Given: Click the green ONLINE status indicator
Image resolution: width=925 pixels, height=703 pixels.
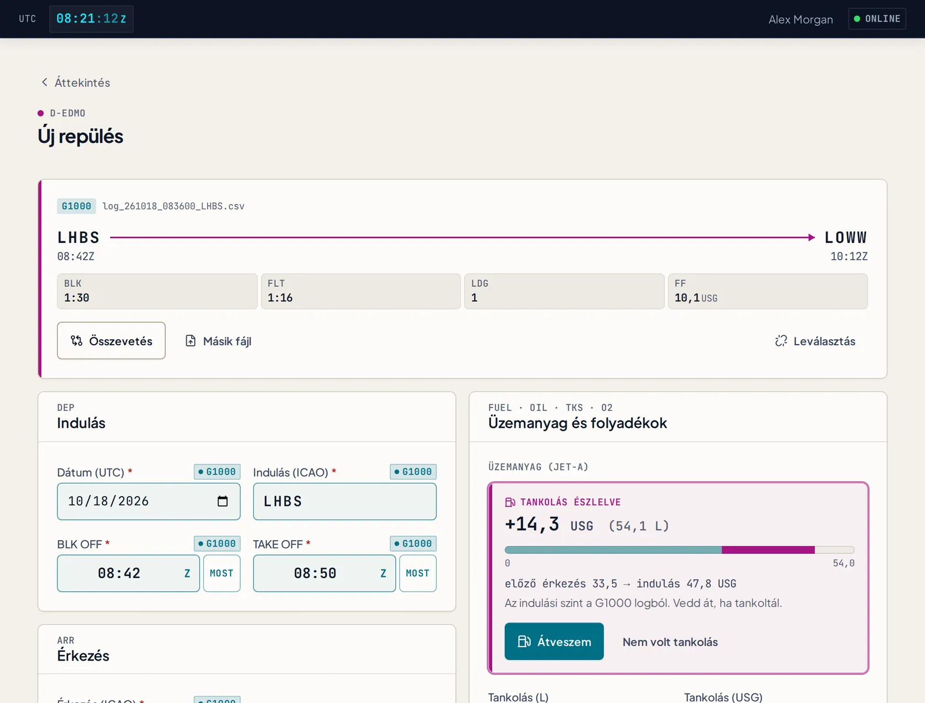Looking at the screenshot, I should [x=877, y=19].
